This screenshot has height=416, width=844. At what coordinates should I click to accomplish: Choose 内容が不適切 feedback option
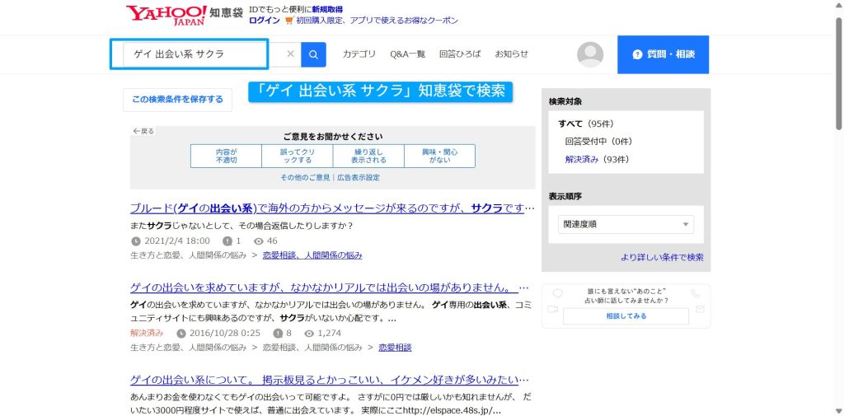(x=226, y=156)
